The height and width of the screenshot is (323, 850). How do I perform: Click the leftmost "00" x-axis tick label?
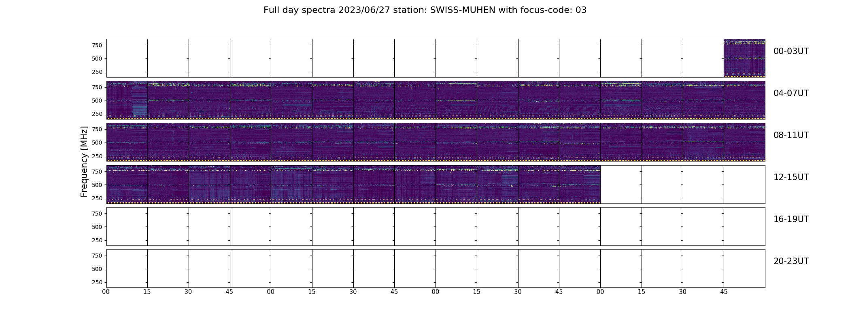point(106,292)
